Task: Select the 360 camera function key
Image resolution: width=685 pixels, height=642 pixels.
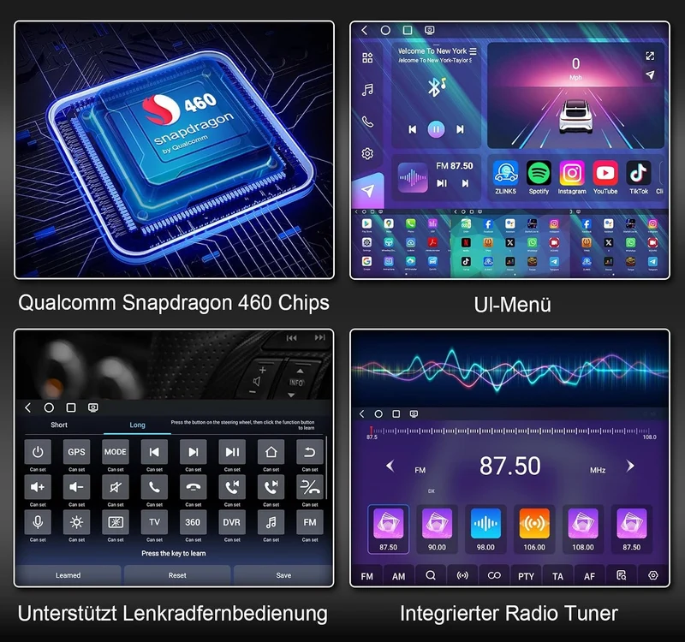Action: point(194,522)
